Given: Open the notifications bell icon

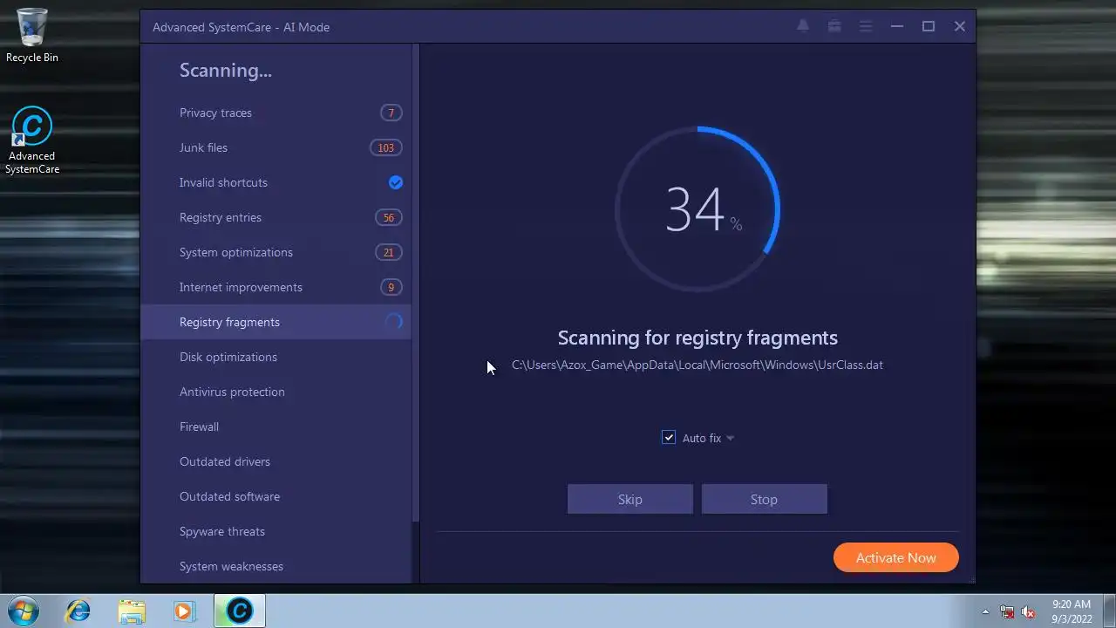Looking at the screenshot, I should point(803,26).
